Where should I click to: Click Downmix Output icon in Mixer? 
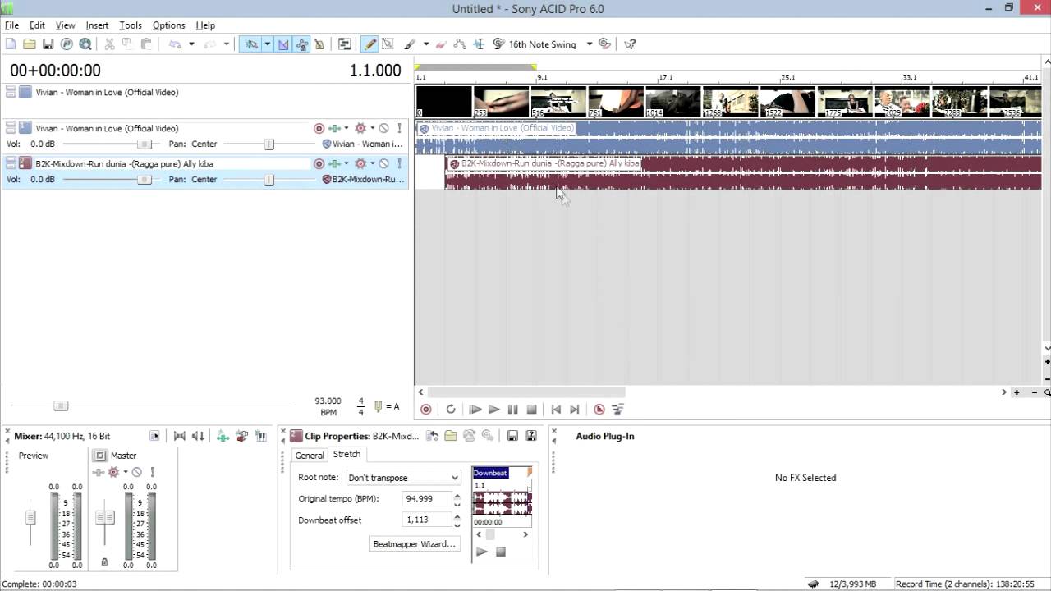pos(179,436)
